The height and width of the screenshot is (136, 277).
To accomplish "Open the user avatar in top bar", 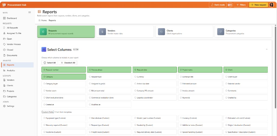I will [x=272, y=5].
